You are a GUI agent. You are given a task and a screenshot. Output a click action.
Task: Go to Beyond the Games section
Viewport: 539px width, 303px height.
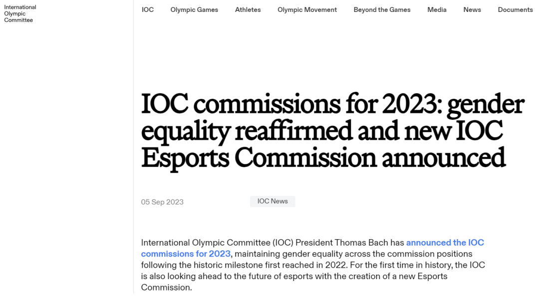[x=382, y=9]
